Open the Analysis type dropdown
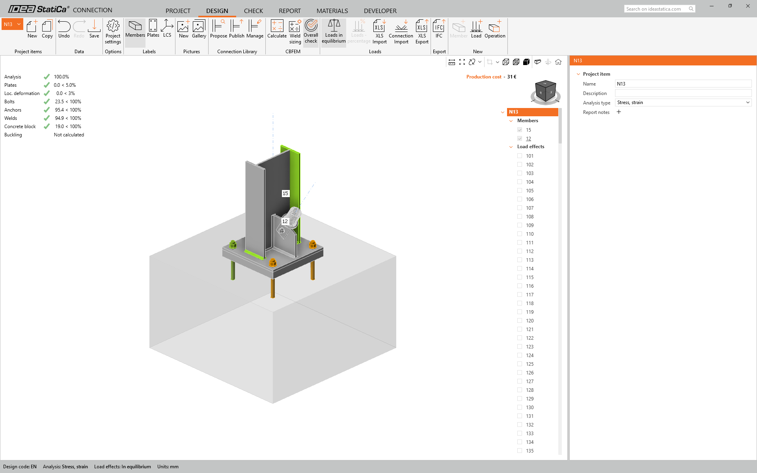 (683, 102)
